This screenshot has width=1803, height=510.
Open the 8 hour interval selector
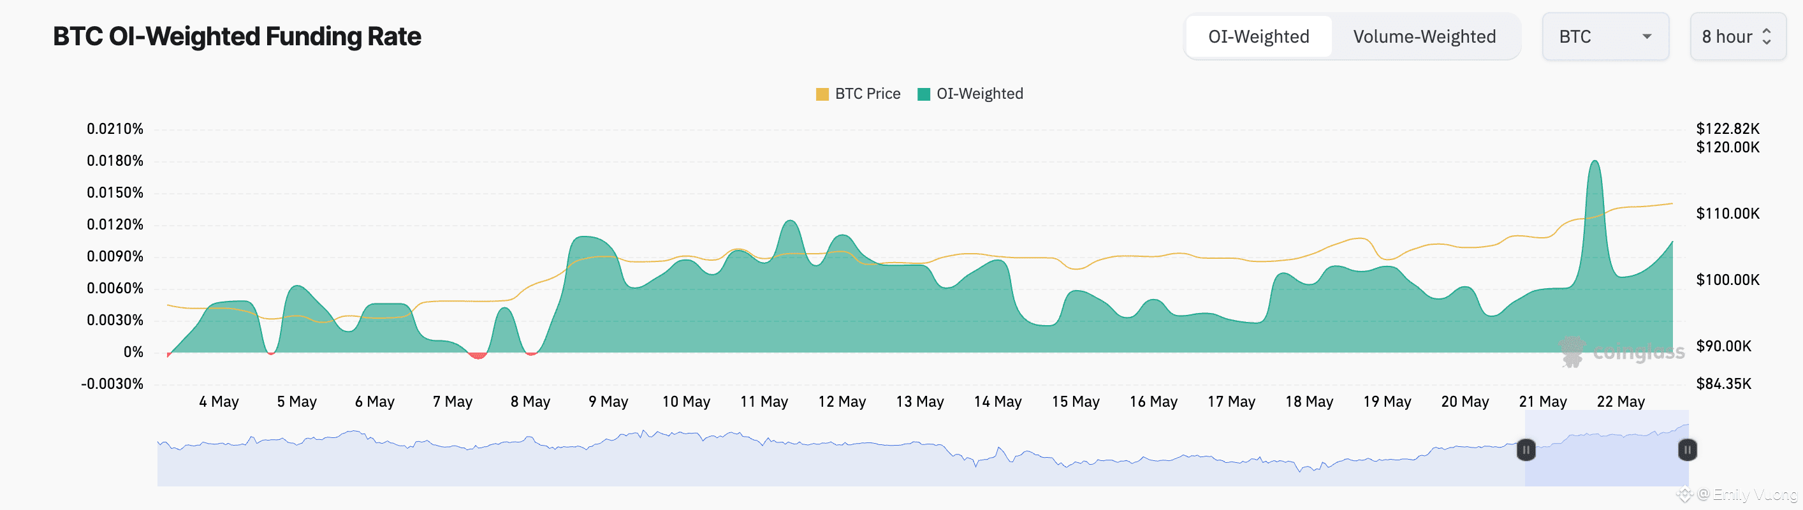pyautogui.click(x=1726, y=36)
